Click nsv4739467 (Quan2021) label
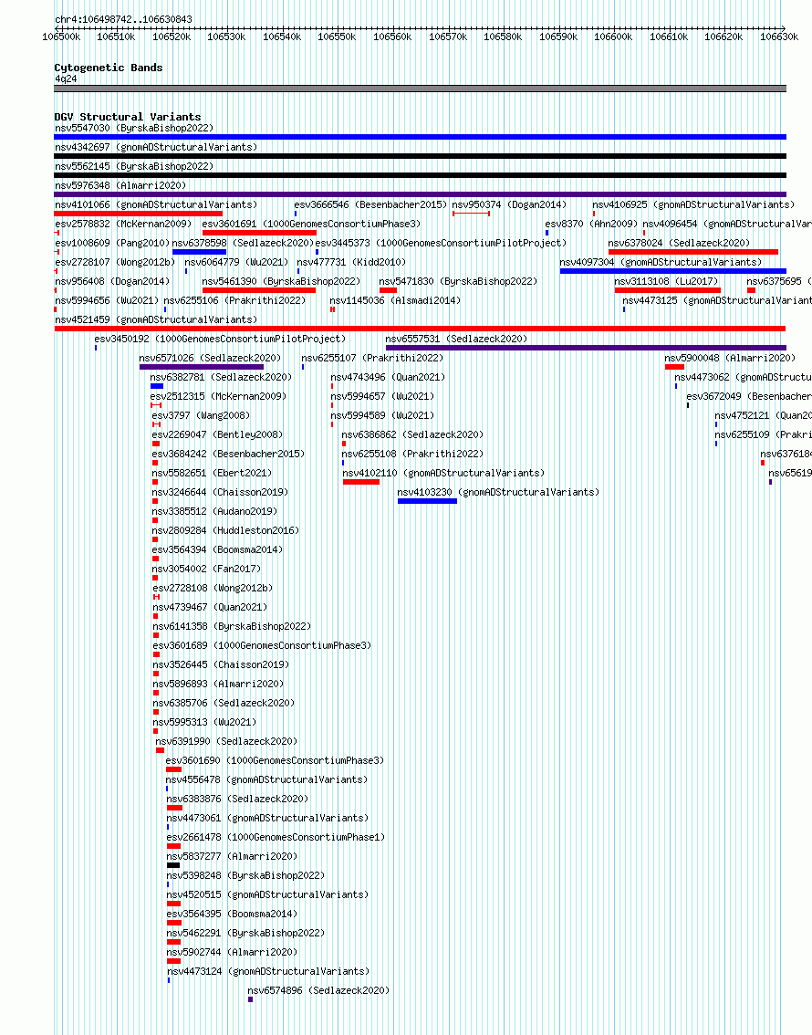Screen dimensions: 812x1035 point(211,607)
